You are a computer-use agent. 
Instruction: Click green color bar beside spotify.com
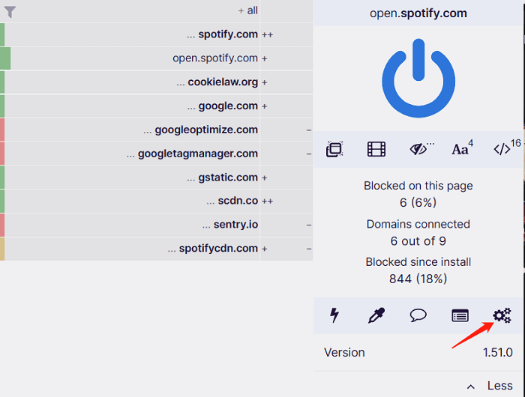tap(2, 34)
